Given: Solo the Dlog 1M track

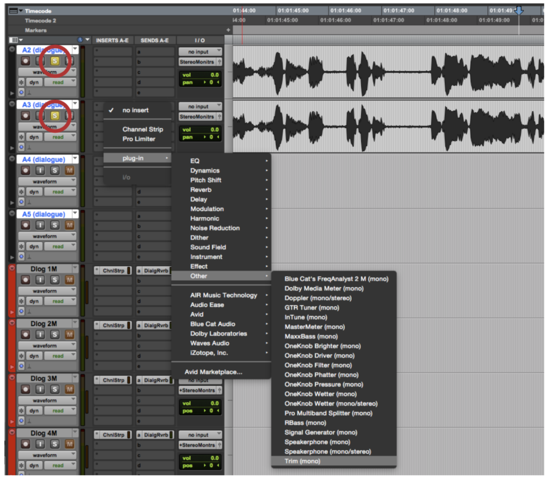Looking at the screenshot, I should [x=55, y=280].
